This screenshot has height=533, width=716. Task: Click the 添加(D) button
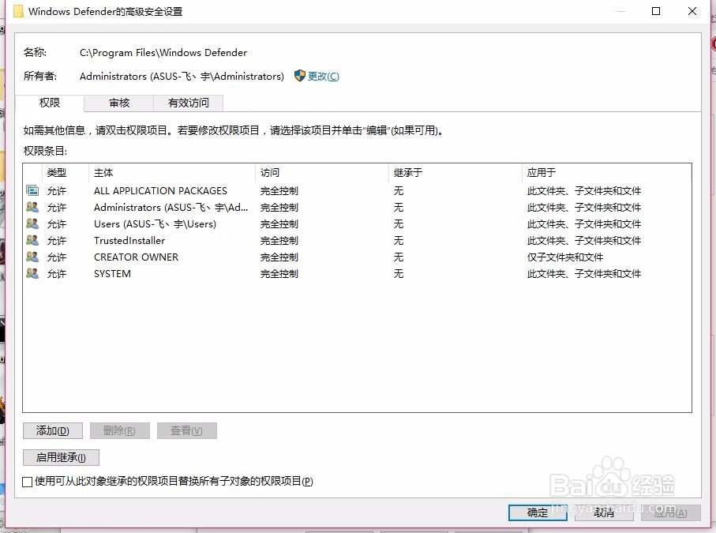(53, 430)
